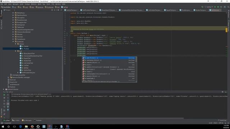
Task: Click the gutter run icon beside main method
Action: [x=67, y=35]
